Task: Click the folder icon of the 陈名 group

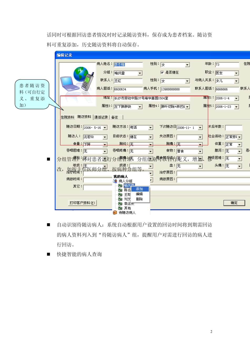Action: [x=120, y=190]
